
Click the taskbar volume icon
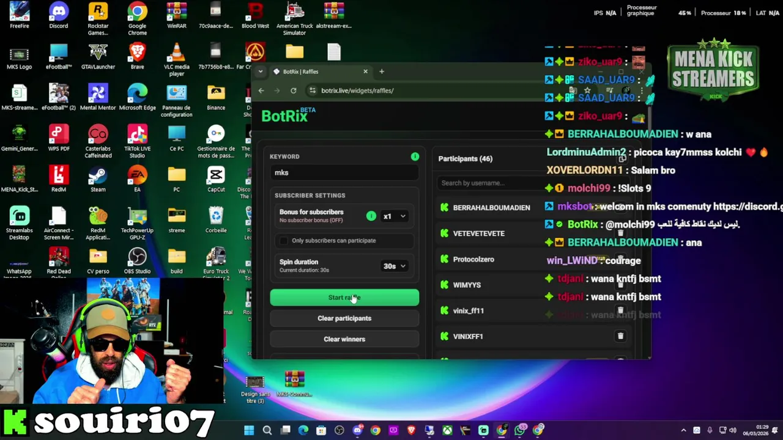coord(732,430)
